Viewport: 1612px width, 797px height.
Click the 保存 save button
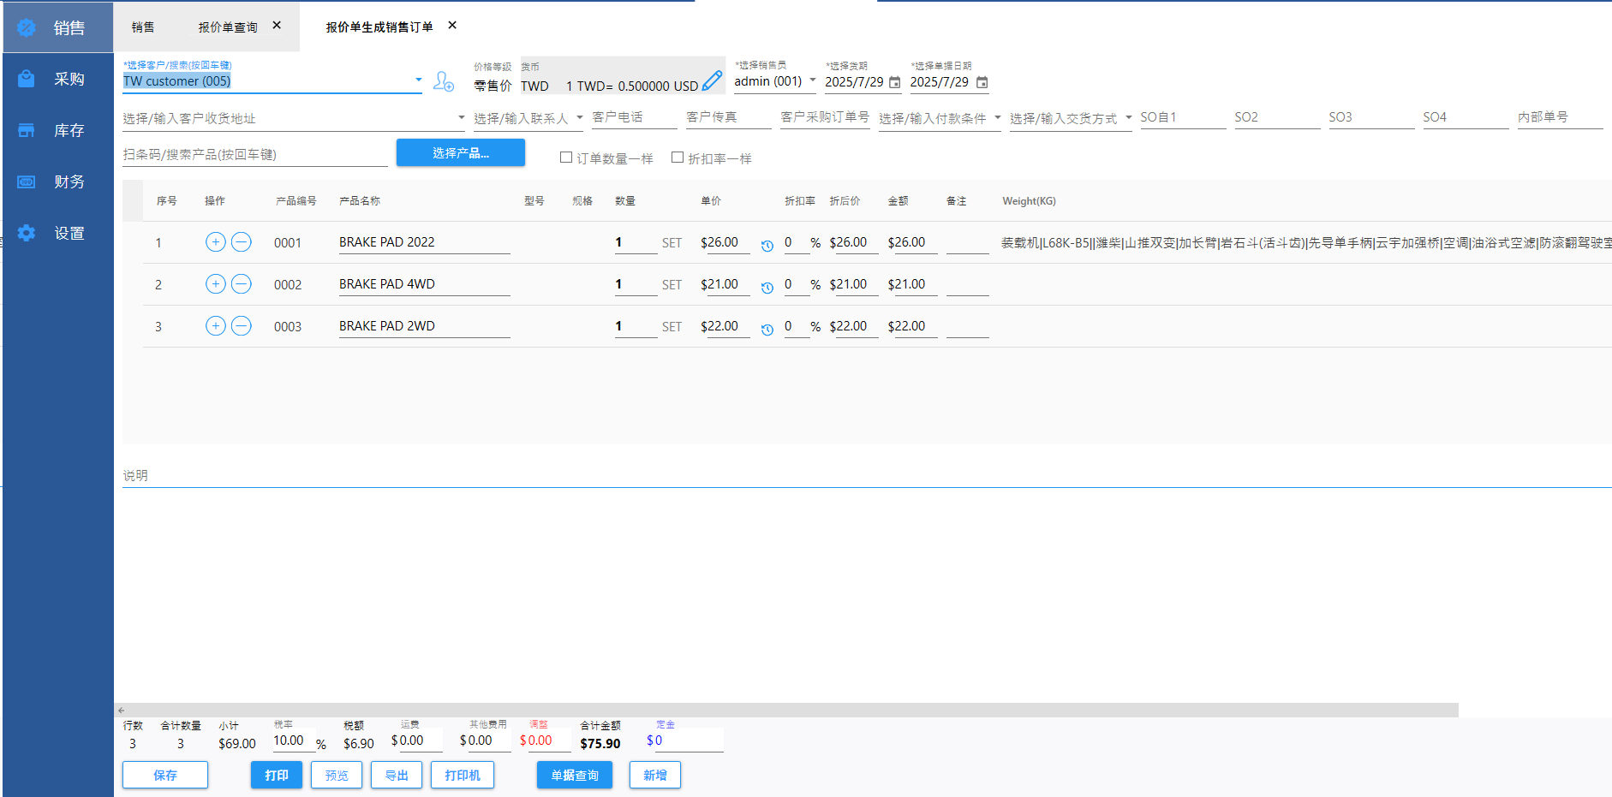pyautogui.click(x=165, y=775)
